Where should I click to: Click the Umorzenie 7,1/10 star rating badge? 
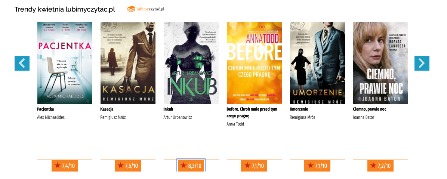[x=317, y=166]
